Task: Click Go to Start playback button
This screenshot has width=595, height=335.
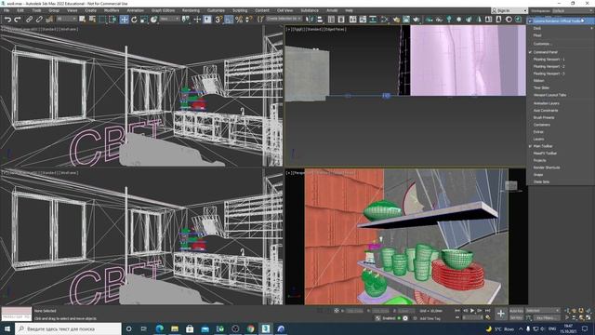Action: point(457,311)
